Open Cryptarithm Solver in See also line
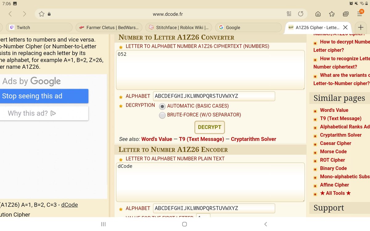370x231 pixels. click(x=253, y=139)
